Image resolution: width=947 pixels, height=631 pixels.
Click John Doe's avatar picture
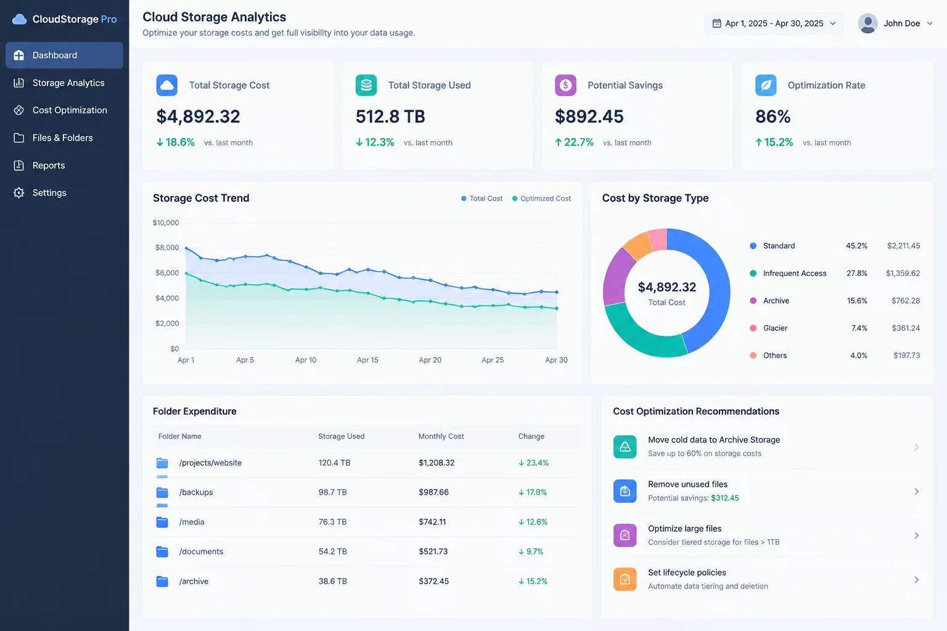(868, 23)
